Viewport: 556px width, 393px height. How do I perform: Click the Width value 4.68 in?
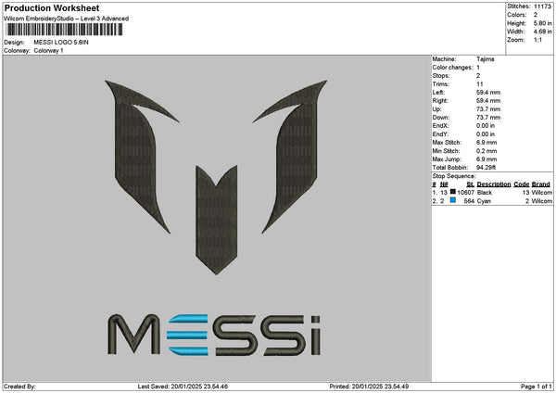pos(542,32)
